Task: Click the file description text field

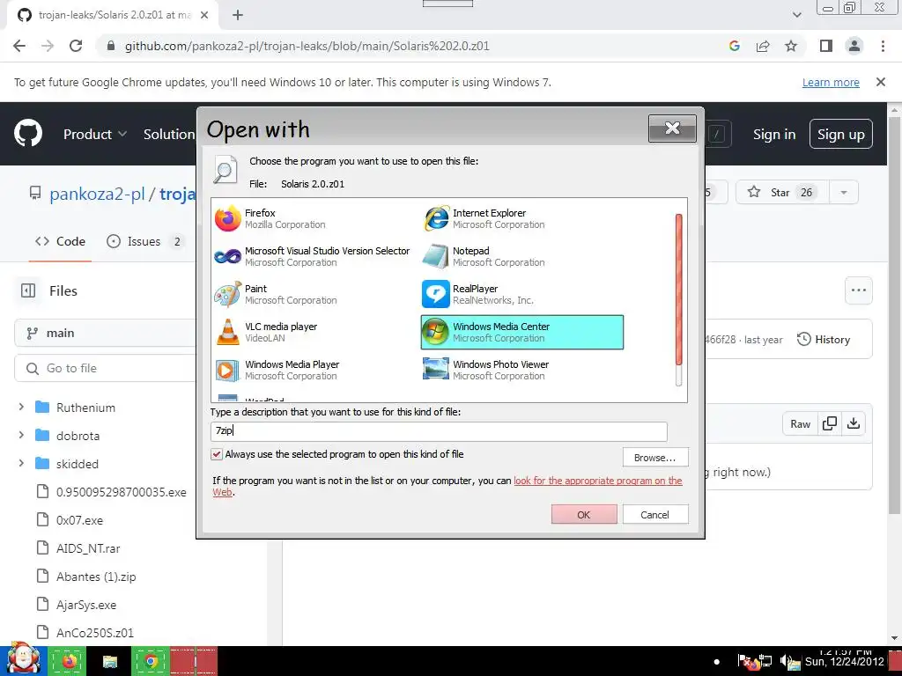Action: [x=439, y=431]
